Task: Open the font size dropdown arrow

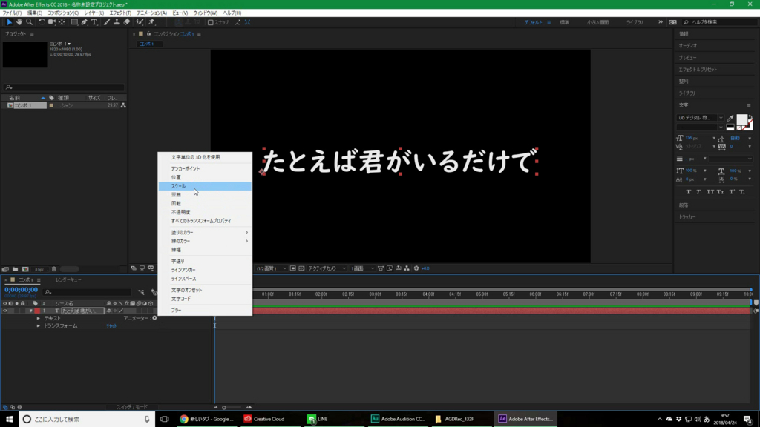Action: [714, 139]
